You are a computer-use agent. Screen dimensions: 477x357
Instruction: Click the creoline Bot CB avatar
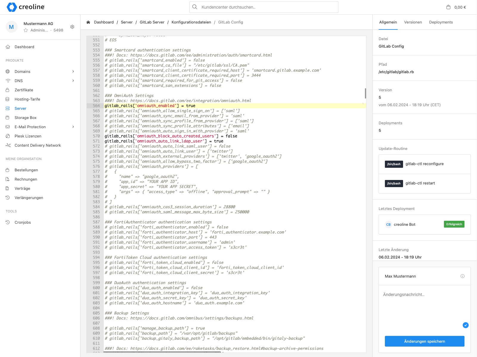tap(388, 225)
